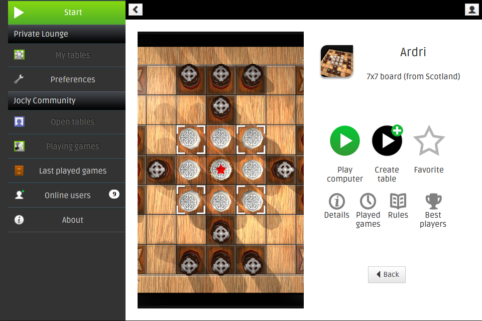Image resolution: width=482 pixels, height=321 pixels.
Task: Click the Create table icon
Action: pyautogui.click(x=387, y=140)
